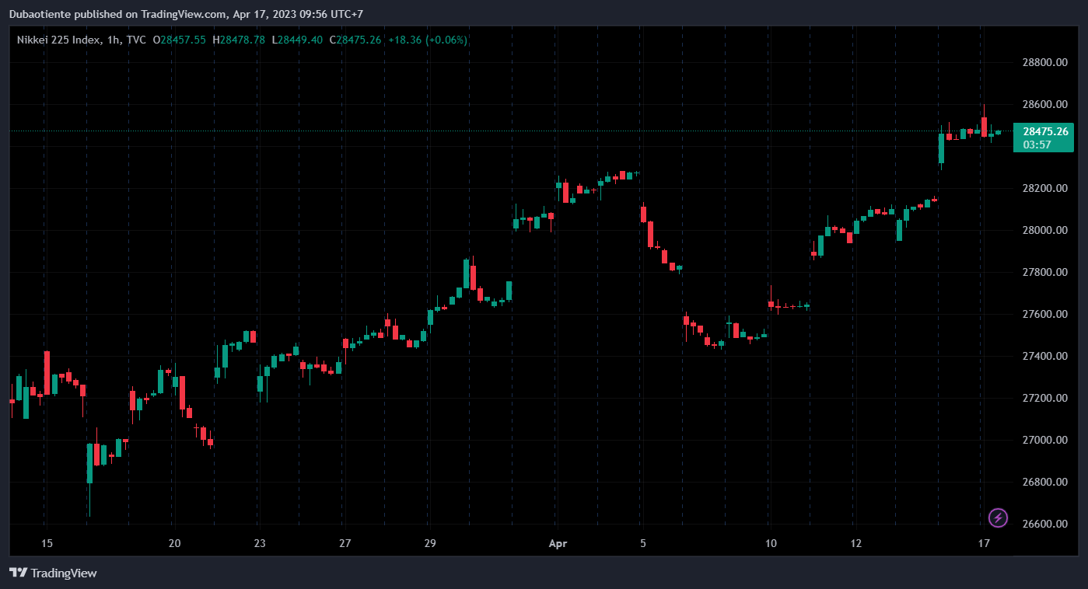Click the high value H28478.78

point(239,40)
